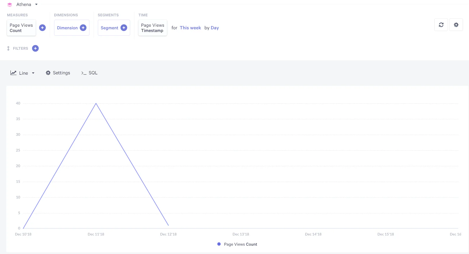Image resolution: width=469 pixels, height=254 pixels.
Task: Change granularity by clicking Day
Action: (x=215, y=28)
